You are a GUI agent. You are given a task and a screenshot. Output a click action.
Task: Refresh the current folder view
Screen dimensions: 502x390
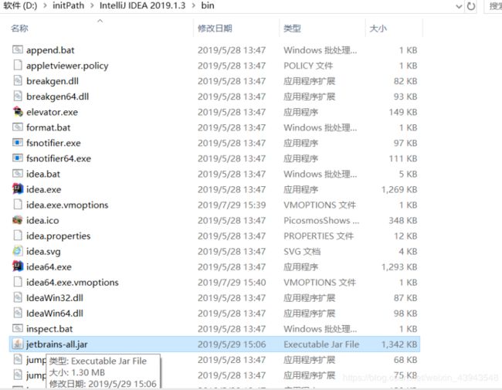click(471, 6)
